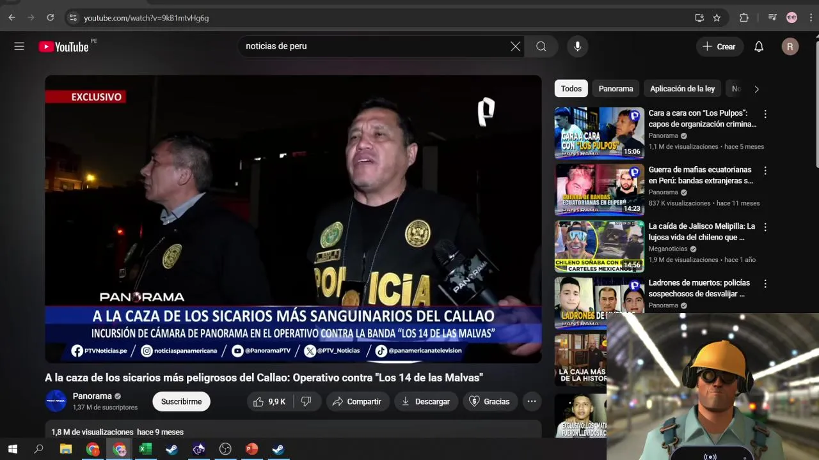Share the video with Compartir
The image size is (819, 460).
click(358, 402)
